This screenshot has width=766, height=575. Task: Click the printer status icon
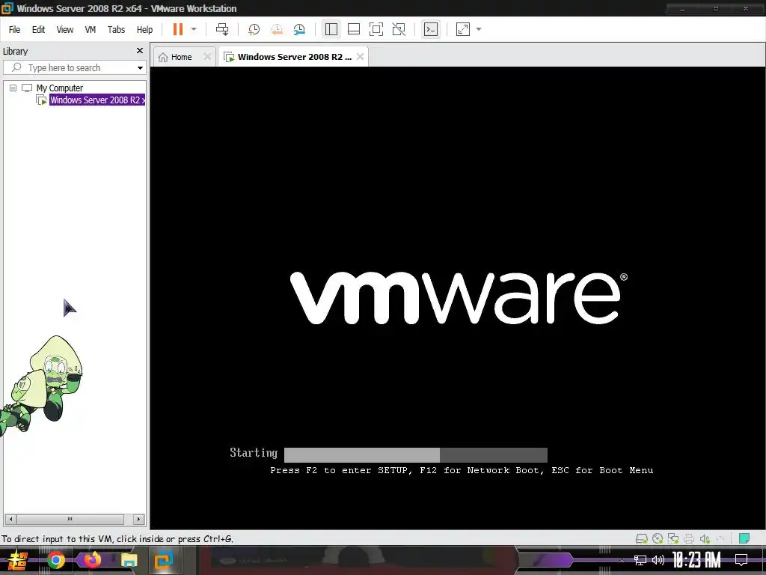pyautogui.click(x=689, y=539)
